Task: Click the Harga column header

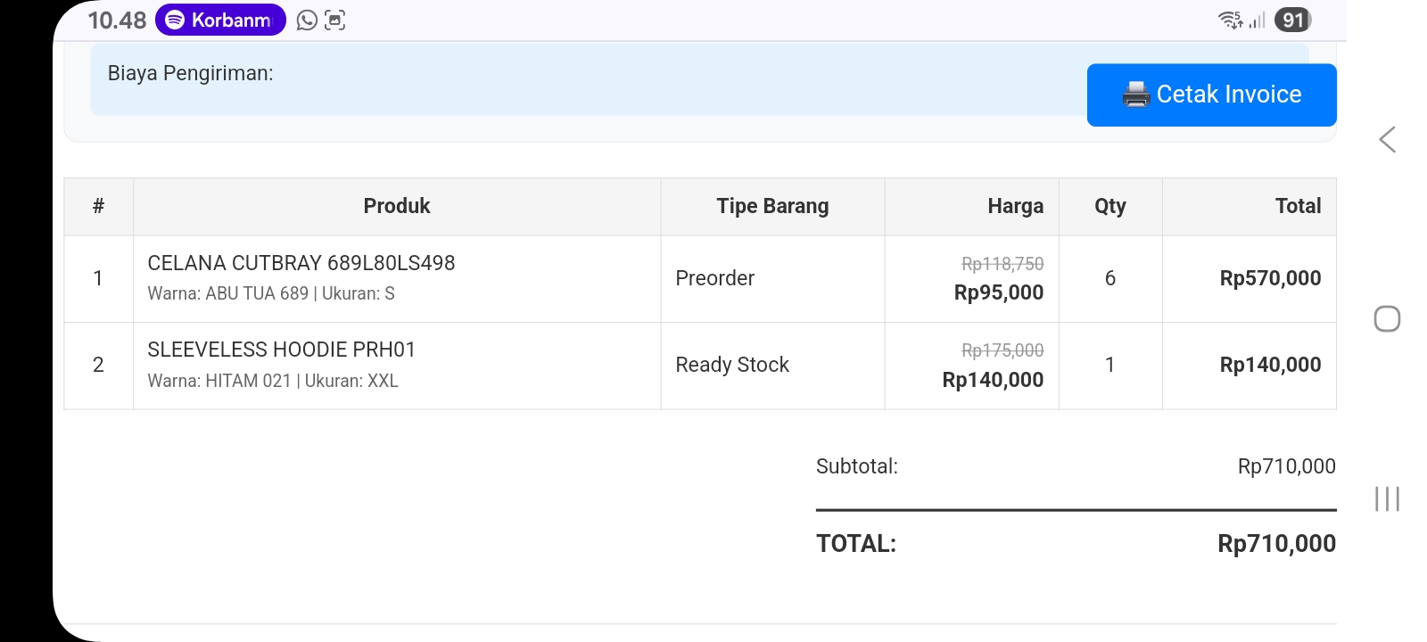Action: tap(1015, 206)
